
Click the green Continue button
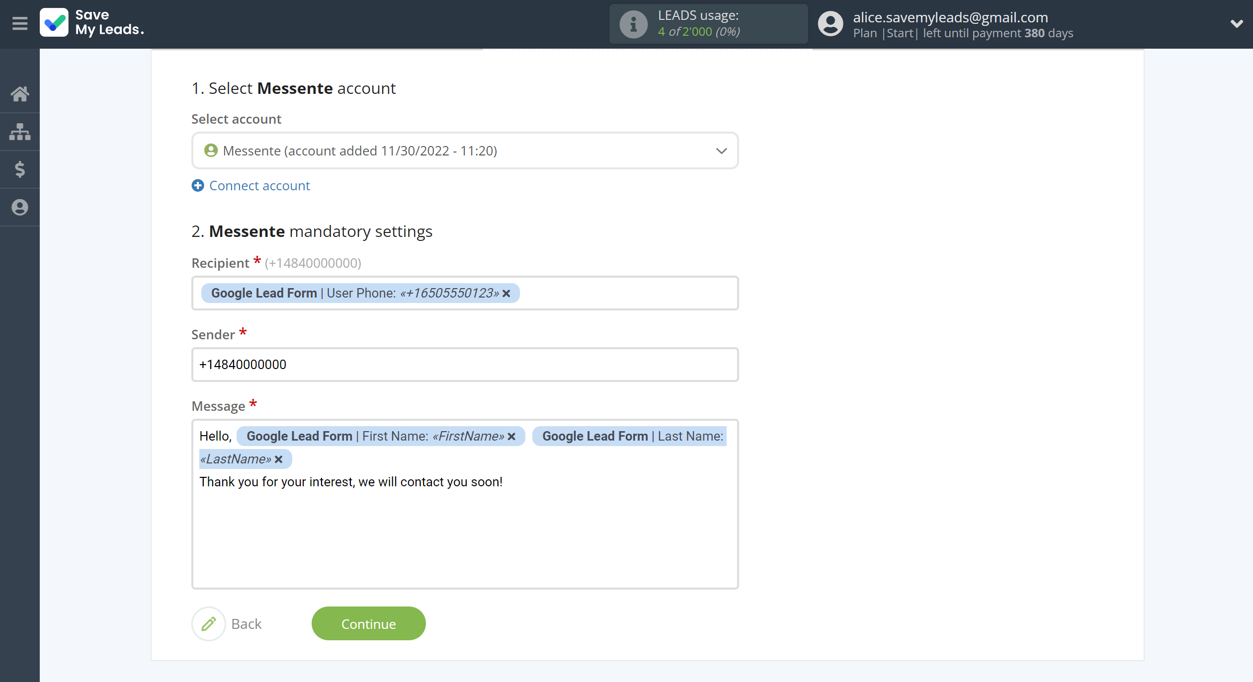[368, 623]
